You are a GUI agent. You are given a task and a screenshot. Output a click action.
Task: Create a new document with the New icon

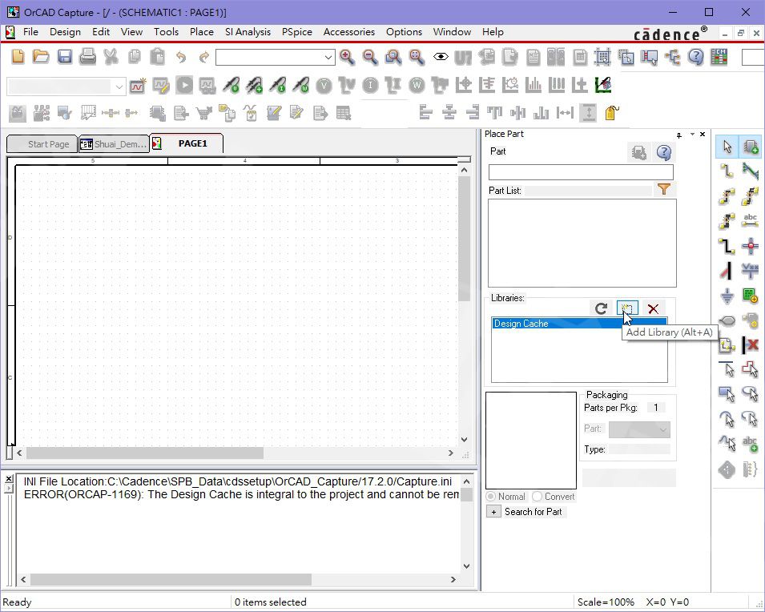click(18, 57)
